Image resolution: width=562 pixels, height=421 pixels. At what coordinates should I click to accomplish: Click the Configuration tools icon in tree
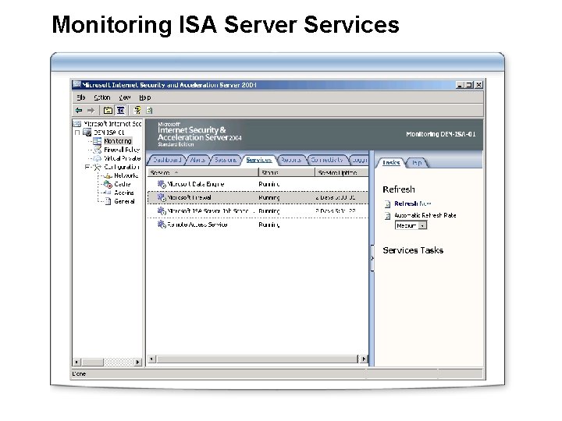97,167
